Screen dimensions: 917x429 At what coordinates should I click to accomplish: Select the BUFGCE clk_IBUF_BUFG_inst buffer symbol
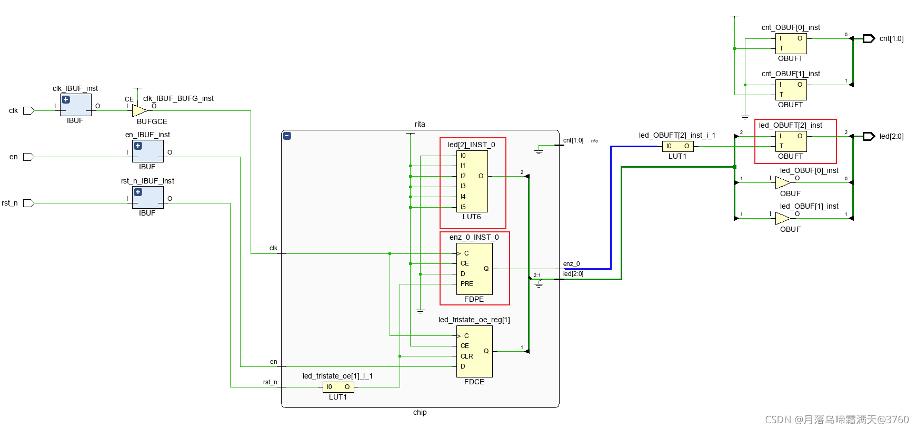(139, 111)
